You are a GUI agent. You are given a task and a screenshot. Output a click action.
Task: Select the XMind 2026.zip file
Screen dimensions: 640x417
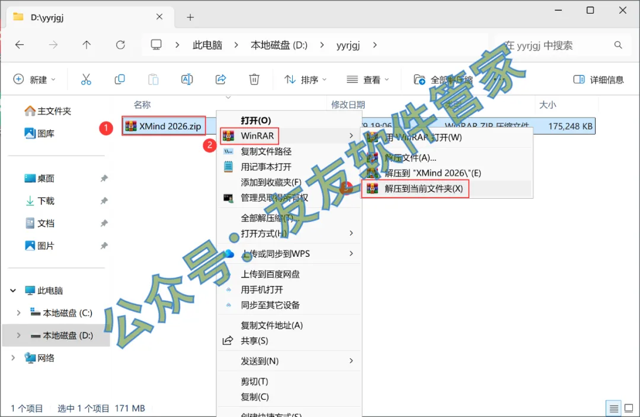pyautogui.click(x=164, y=126)
